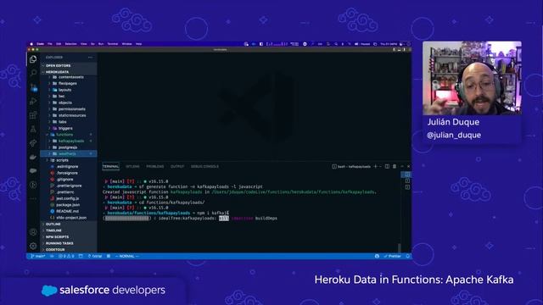Select the staticresources folder
Screen dimensions: 543x305
[x=69, y=115]
